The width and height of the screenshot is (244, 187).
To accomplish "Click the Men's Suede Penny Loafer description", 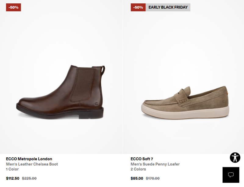I will click(x=155, y=164).
